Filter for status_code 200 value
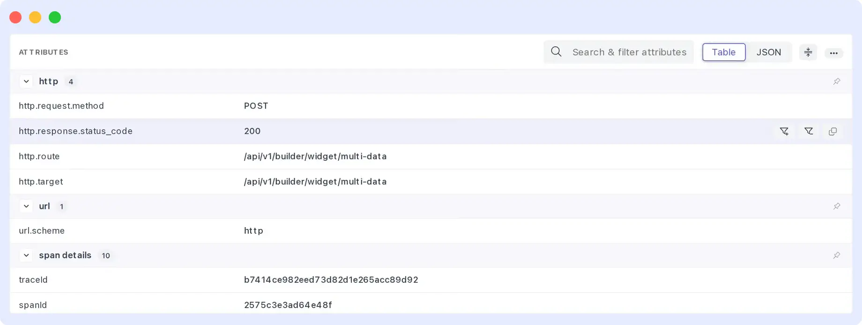The width and height of the screenshot is (862, 325). [x=784, y=131]
